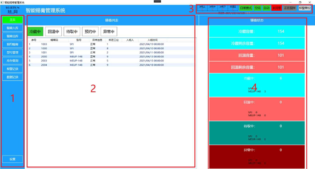Image resolution: width=315 pixels, height=169 pixels.
Task: Sort by the 入柜时间 column header
Action: click(153, 40)
